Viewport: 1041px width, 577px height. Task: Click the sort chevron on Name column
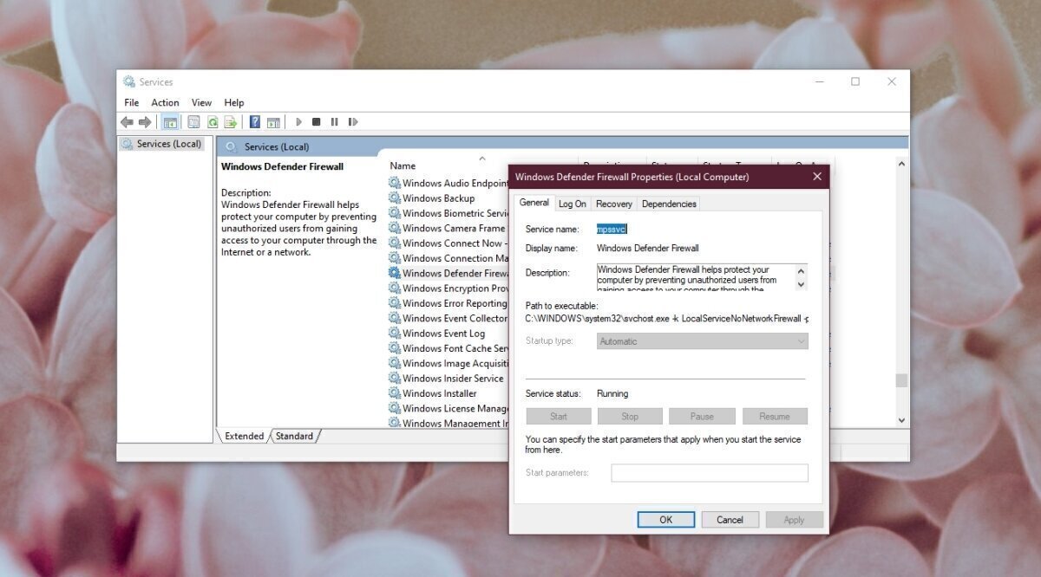(483, 160)
